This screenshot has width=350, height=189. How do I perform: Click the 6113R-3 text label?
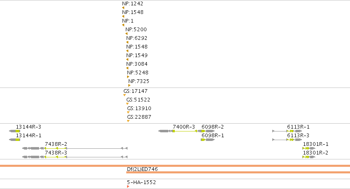(298, 136)
